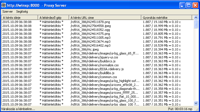Click the scrollbar down arrow

pyautogui.click(x=196, y=103)
